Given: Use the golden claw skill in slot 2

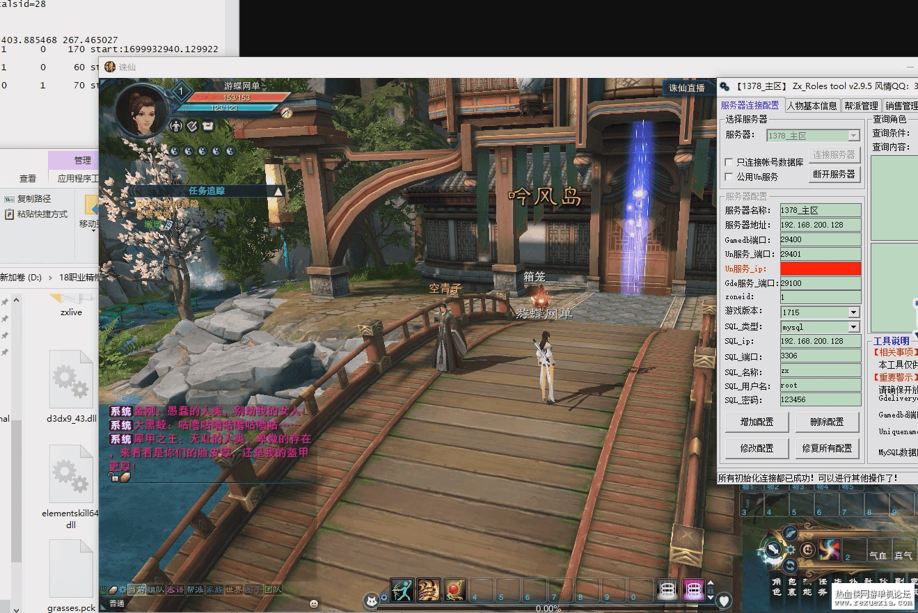Looking at the screenshot, I should click(428, 590).
